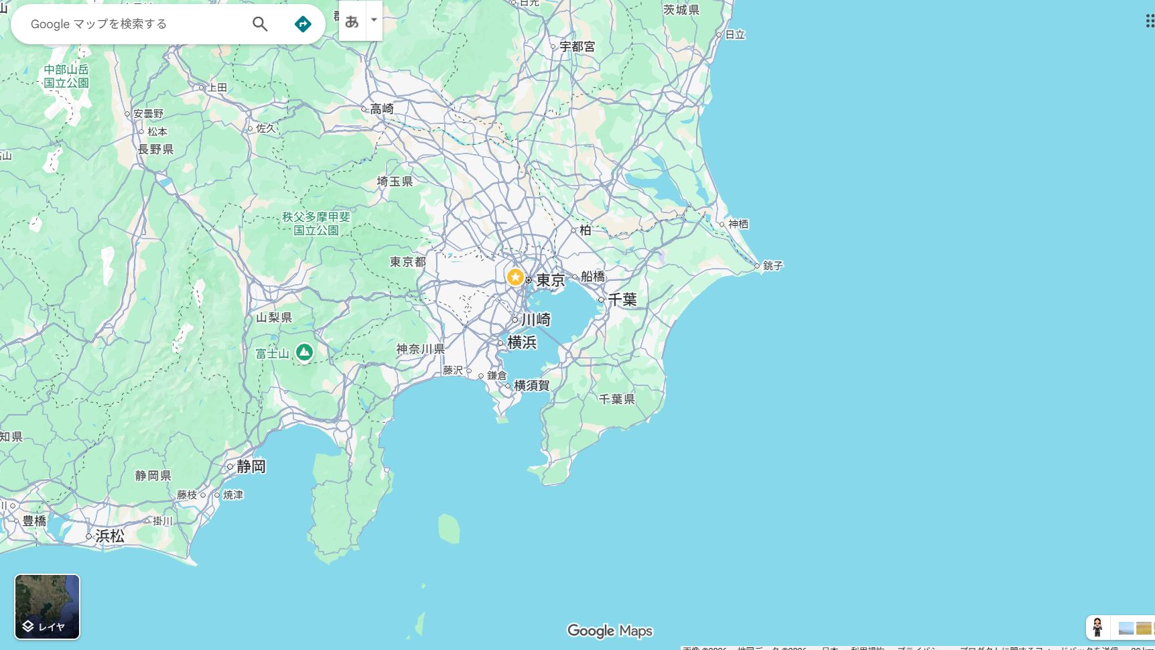
Task: Select the 安曇野 city label
Action: (x=149, y=114)
